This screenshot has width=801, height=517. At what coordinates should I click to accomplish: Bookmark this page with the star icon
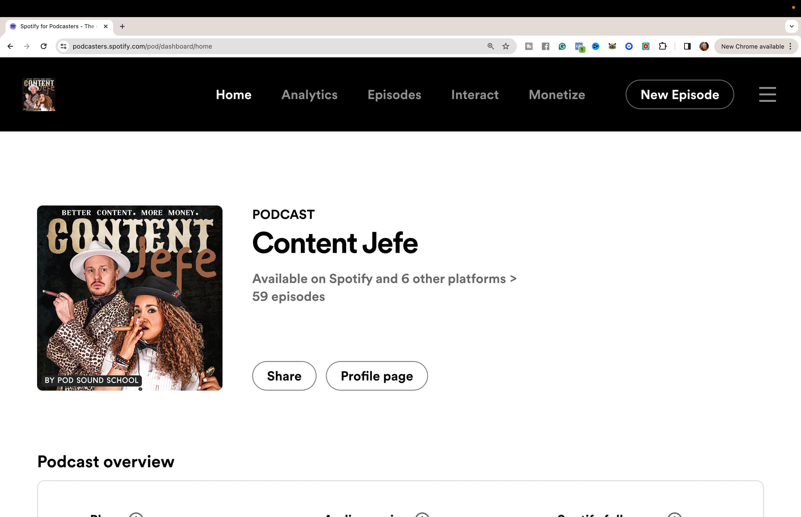506,46
